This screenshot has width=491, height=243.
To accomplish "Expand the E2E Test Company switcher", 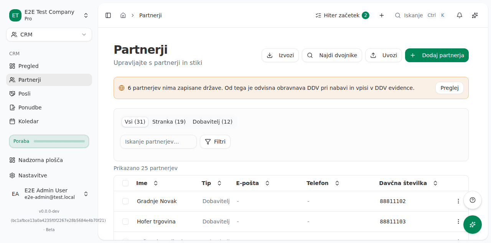I will (x=49, y=15).
